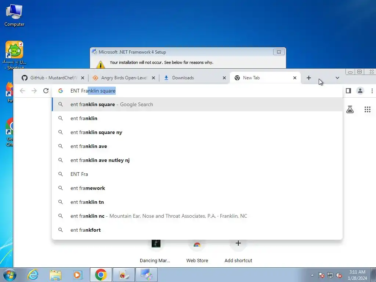
Task: Open a new tab with plus button
Action: pos(308,78)
